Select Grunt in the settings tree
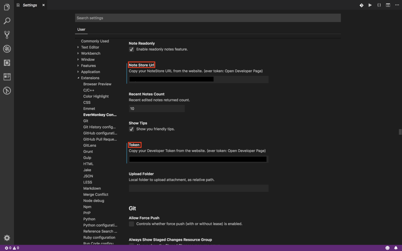The width and height of the screenshot is (402, 251). [88, 152]
